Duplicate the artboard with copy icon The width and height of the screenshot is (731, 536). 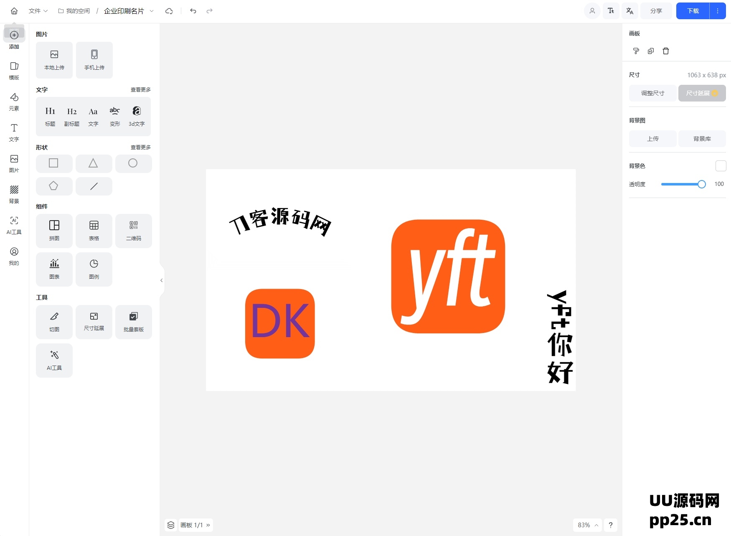click(x=650, y=51)
